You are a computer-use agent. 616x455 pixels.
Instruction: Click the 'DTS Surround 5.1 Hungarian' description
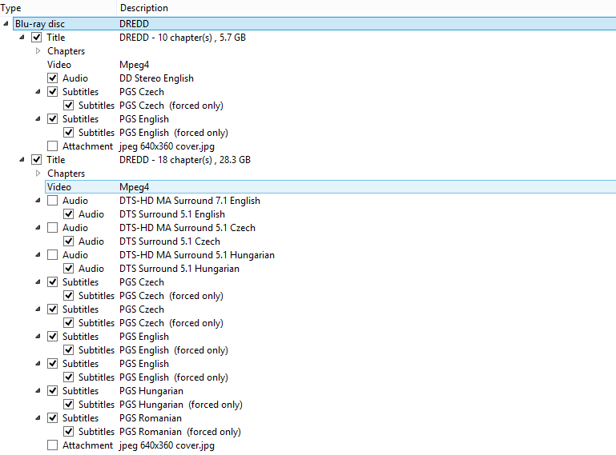click(179, 269)
